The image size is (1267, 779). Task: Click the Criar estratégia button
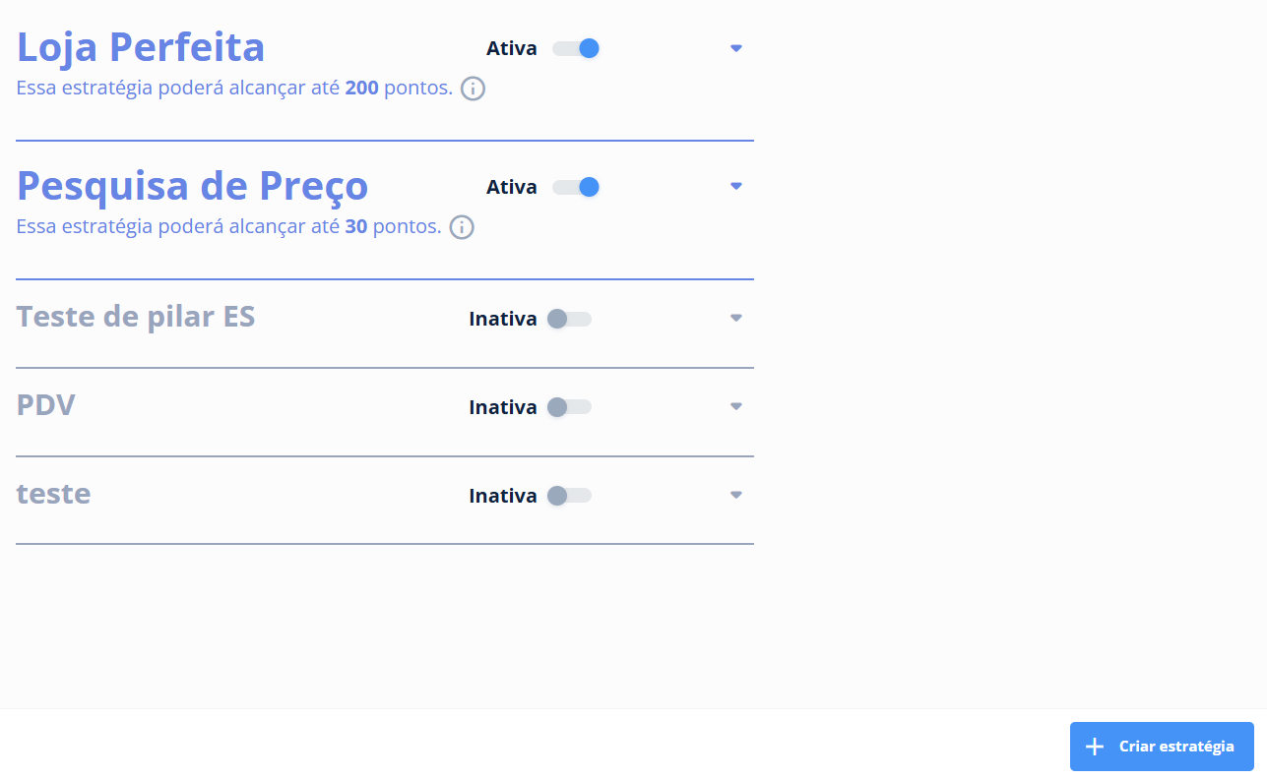click(x=1162, y=747)
